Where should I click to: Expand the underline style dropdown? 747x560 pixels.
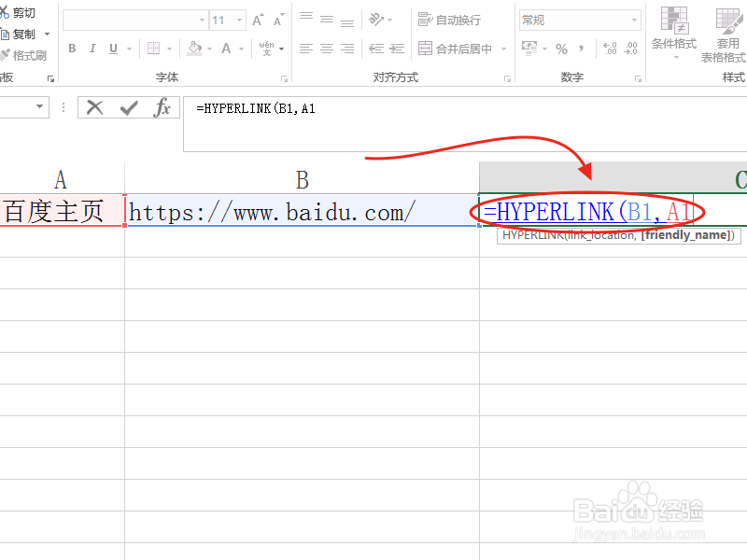129,49
